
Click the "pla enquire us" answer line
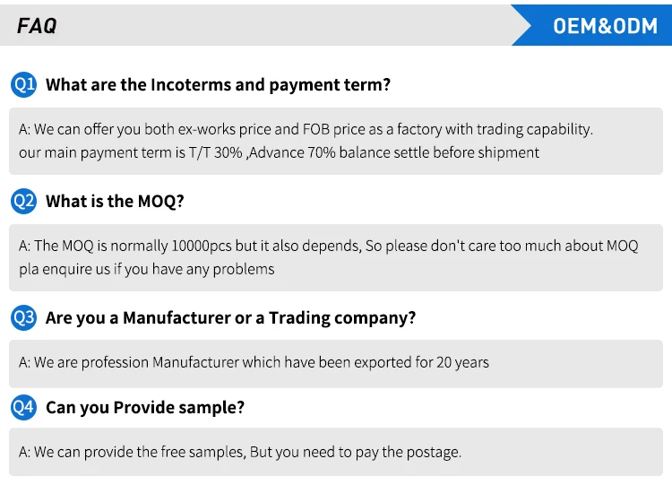(x=147, y=269)
